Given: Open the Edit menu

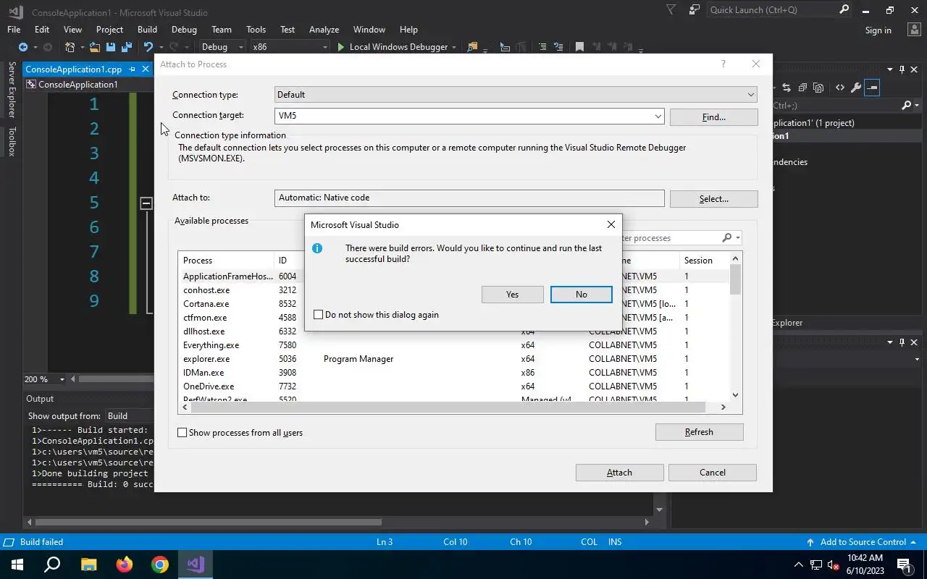Looking at the screenshot, I should pos(42,30).
